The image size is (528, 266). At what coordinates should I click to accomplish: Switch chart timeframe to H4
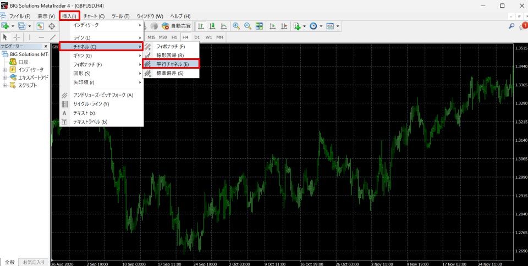tap(185, 37)
